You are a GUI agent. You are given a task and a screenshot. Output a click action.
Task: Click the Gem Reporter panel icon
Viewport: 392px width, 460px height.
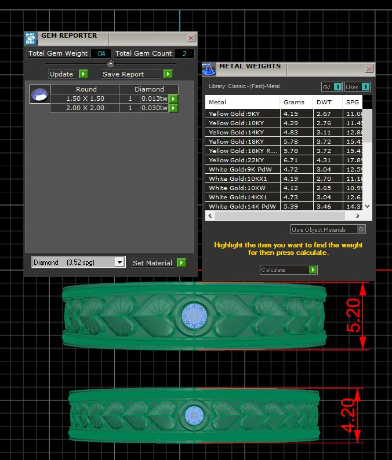[31, 39]
